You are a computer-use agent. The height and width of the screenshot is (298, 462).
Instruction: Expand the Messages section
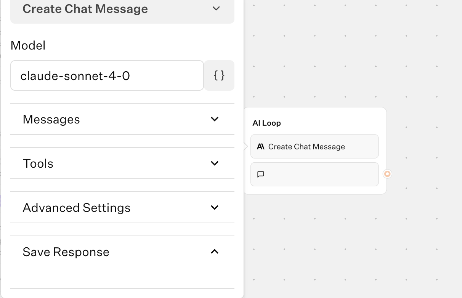[x=122, y=119]
